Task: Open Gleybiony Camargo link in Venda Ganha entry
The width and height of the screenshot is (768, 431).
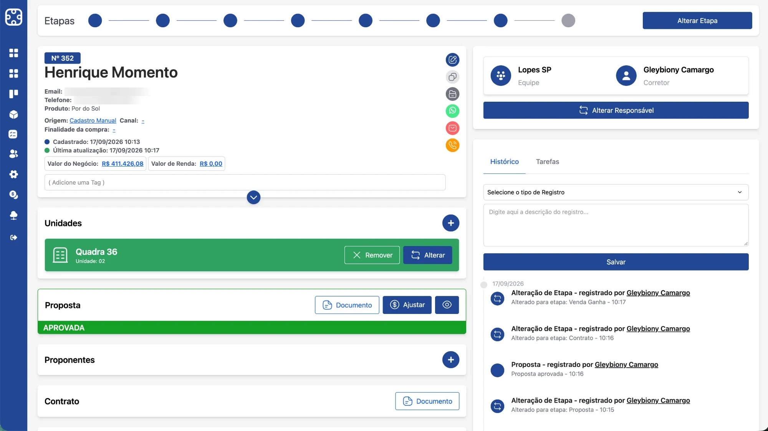Action: [x=658, y=293]
